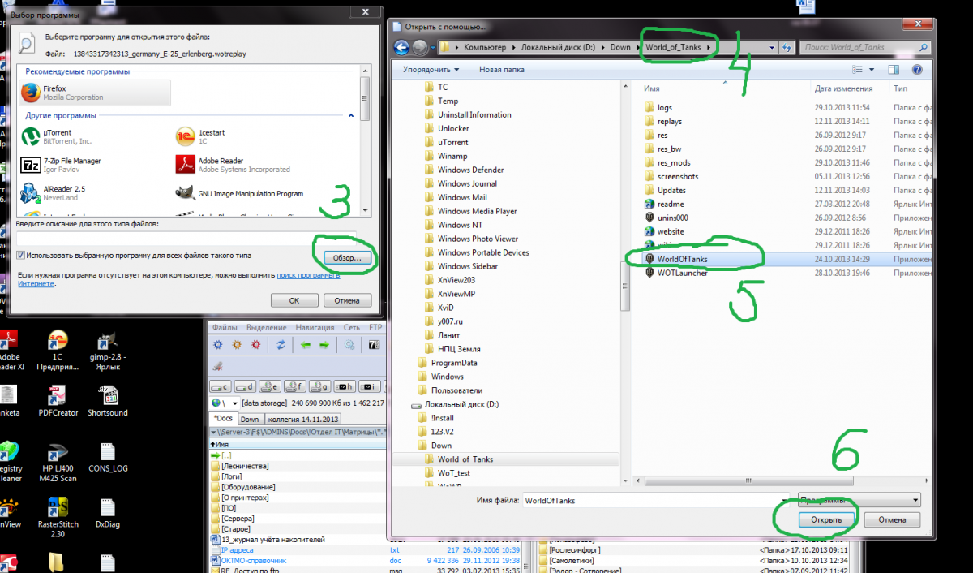This screenshot has height=573, width=973.
Task: Click the blue gear icon in Total Commander toolbar
Action: pyautogui.click(x=217, y=344)
